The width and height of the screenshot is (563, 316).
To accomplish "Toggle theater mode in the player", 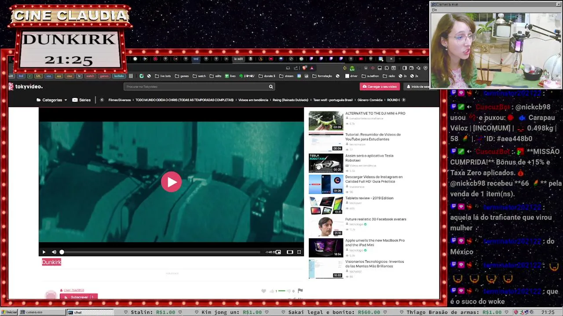I will [289, 252].
